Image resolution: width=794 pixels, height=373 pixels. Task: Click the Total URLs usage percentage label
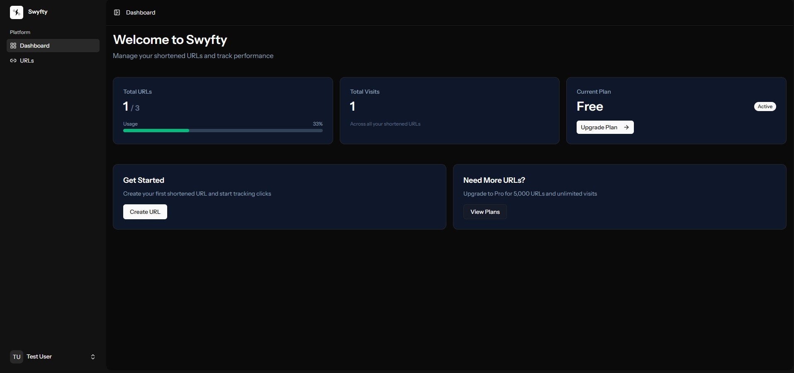[317, 124]
